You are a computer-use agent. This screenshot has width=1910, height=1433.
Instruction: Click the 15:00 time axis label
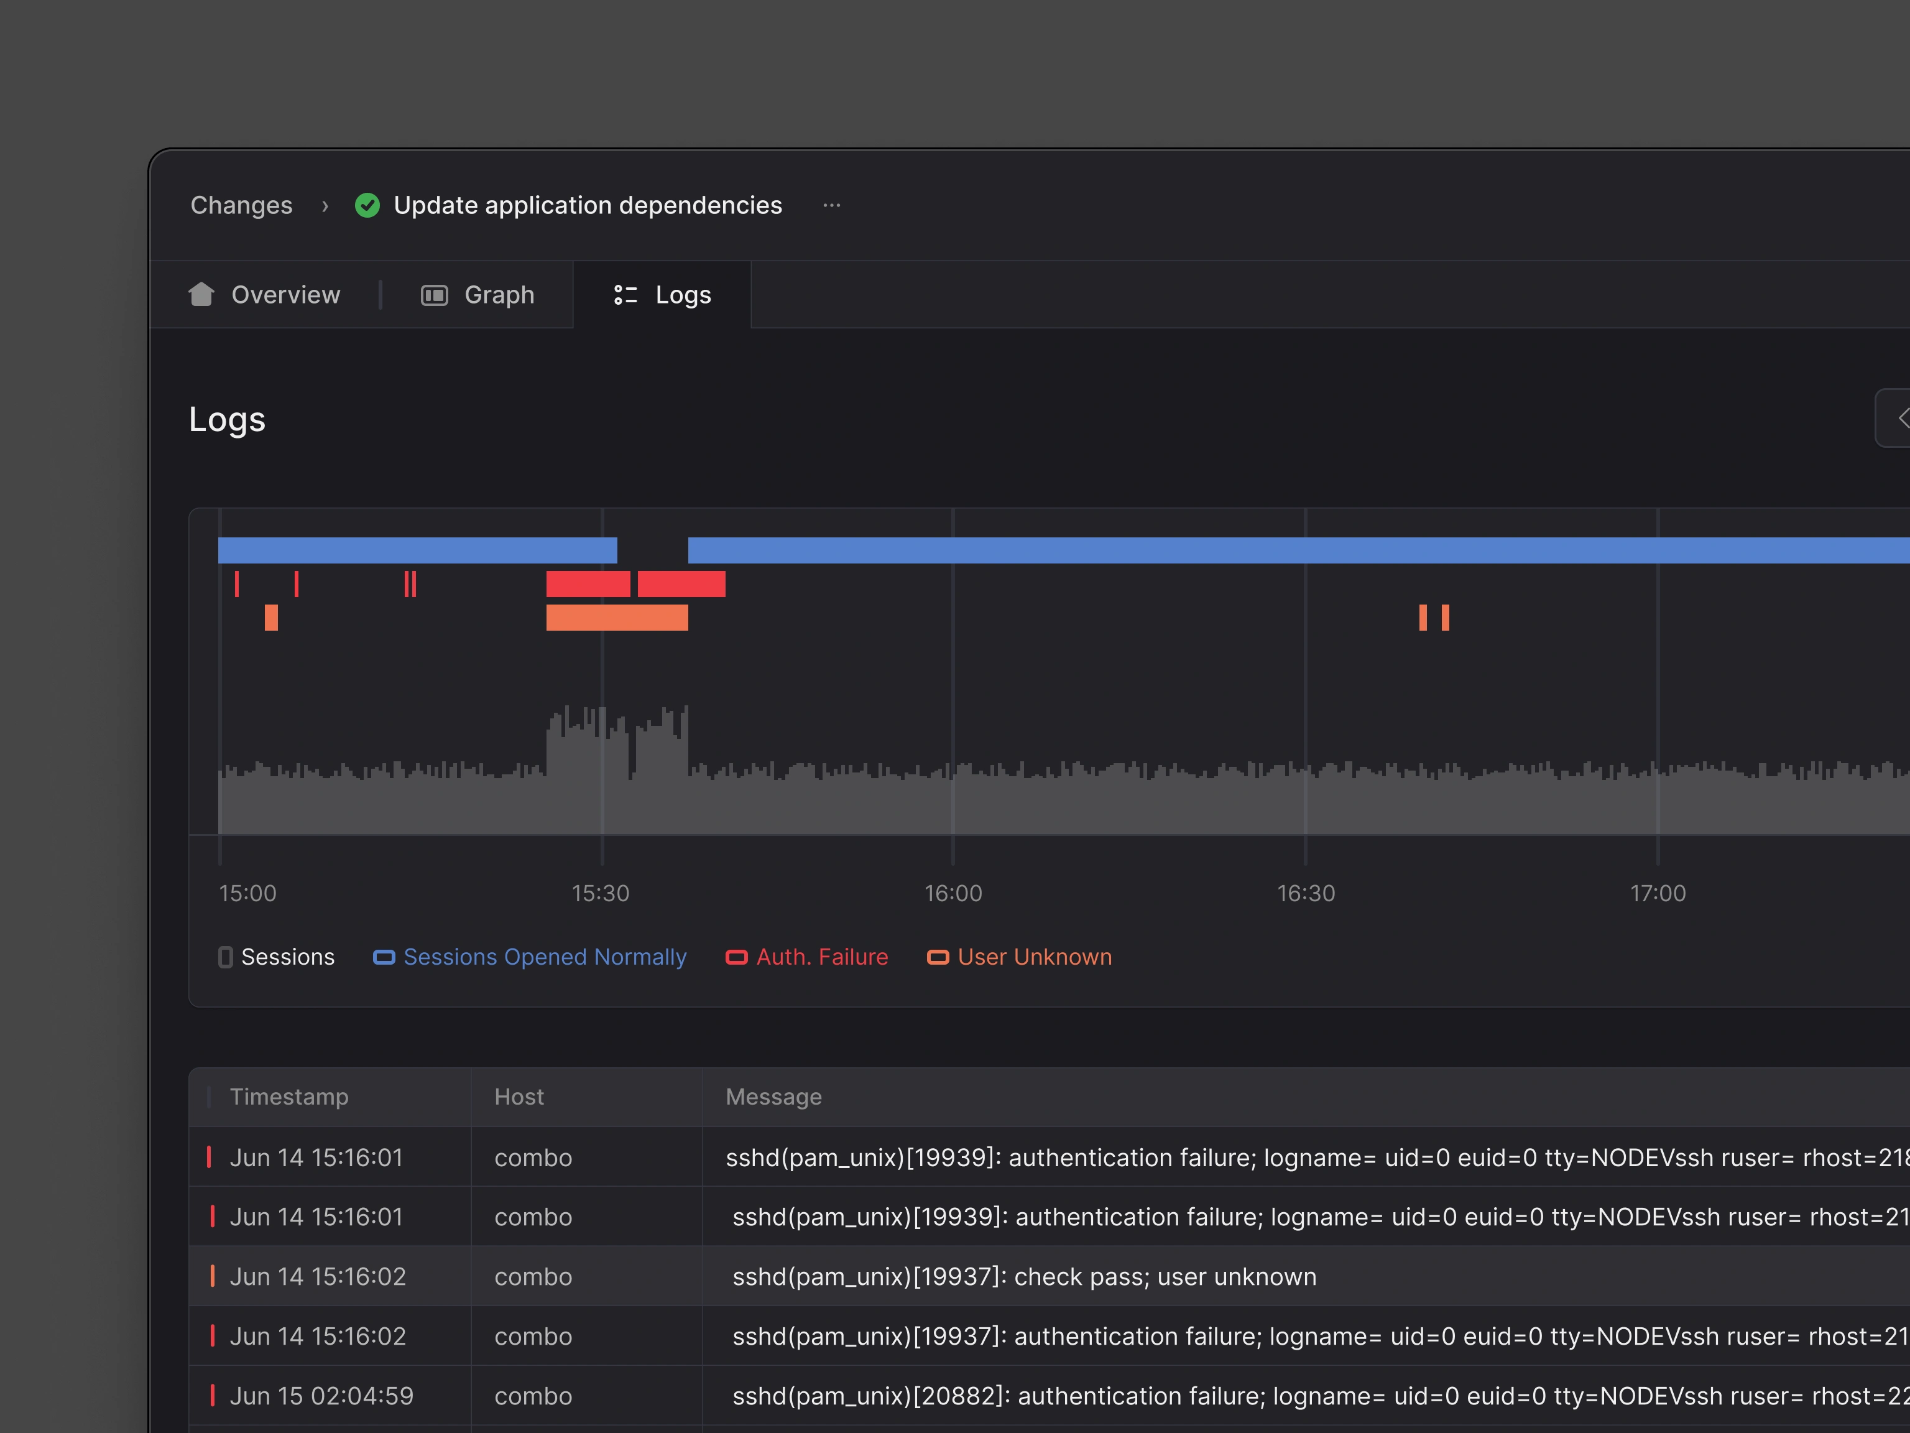coord(248,893)
